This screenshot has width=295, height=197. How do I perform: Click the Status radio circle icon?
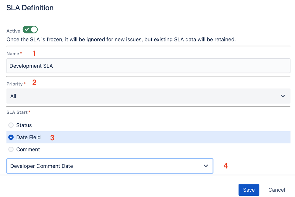click(x=11, y=125)
